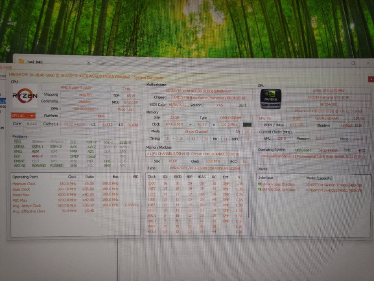The height and width of the screenshot is (281, 374).
Task: Click the Chipset AMD X470 field
Action: [x=209, y=98]
